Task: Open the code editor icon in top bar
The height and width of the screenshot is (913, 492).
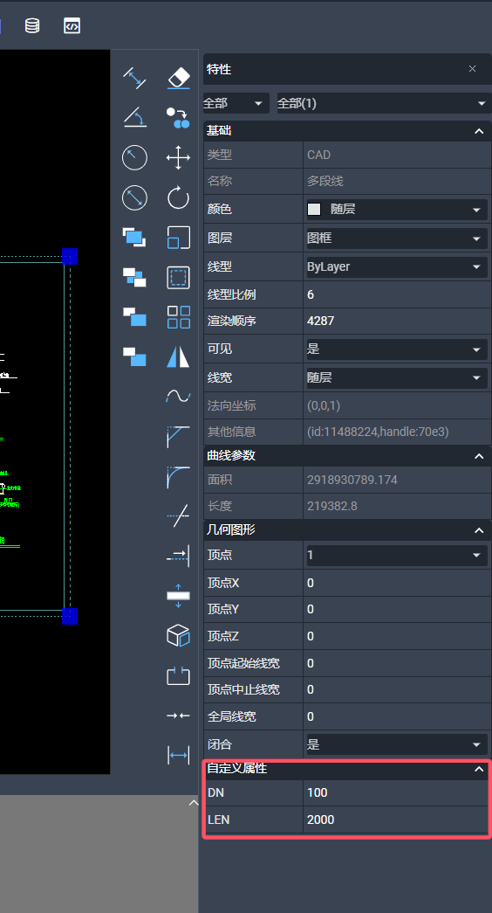Action: (72, 25)
